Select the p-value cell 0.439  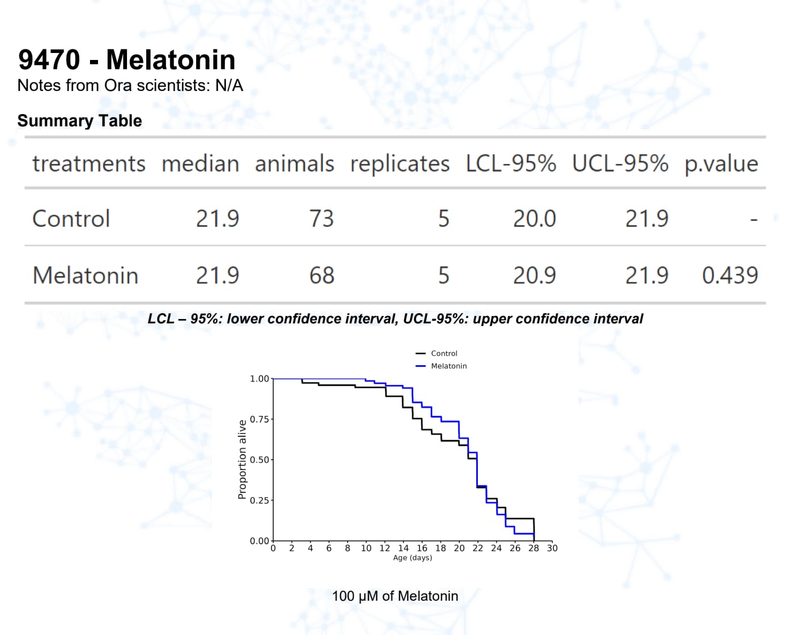click(730, 276)
